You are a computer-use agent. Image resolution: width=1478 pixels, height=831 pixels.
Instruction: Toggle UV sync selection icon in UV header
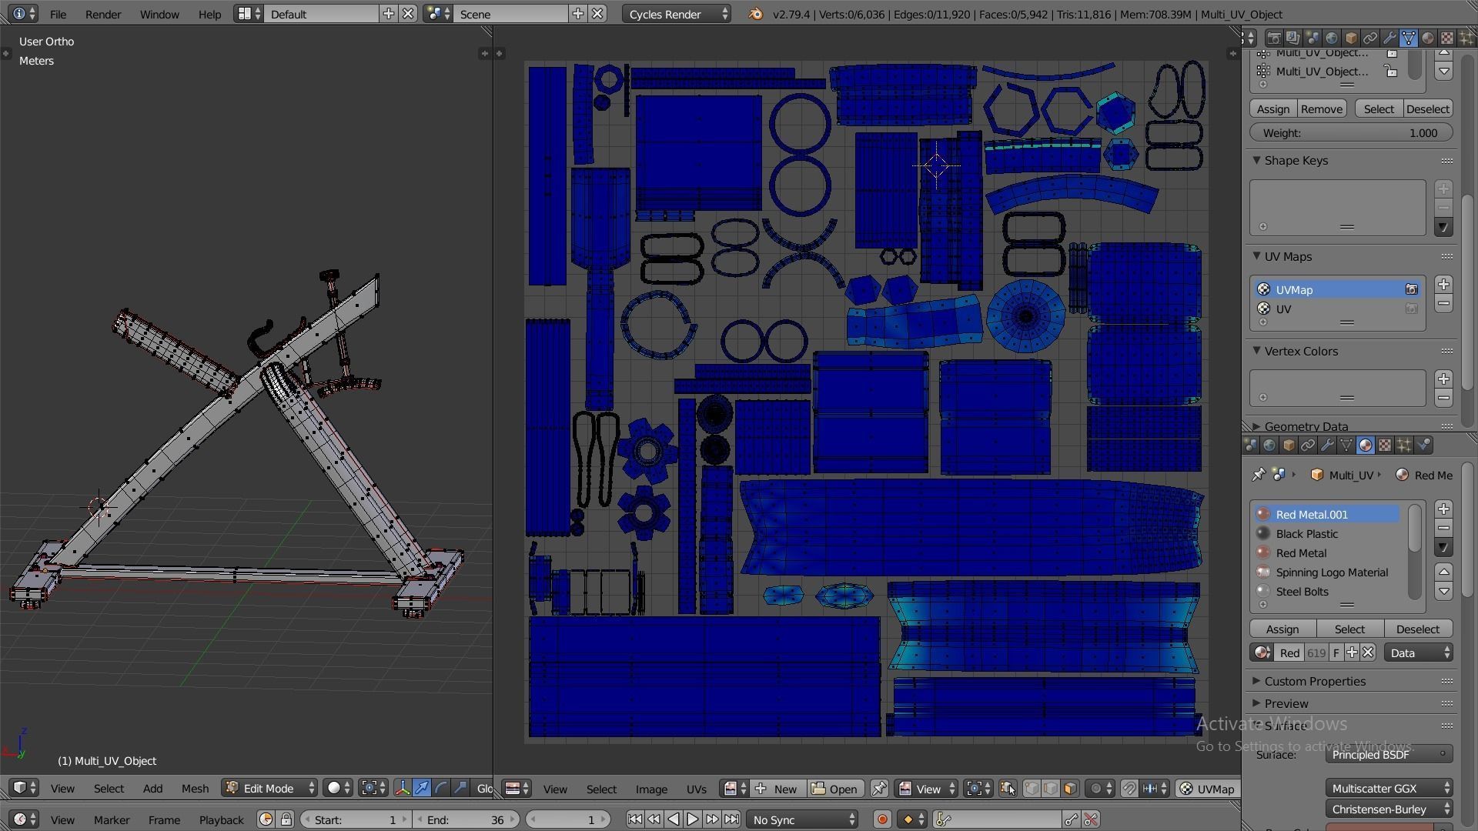(1007, 789)
